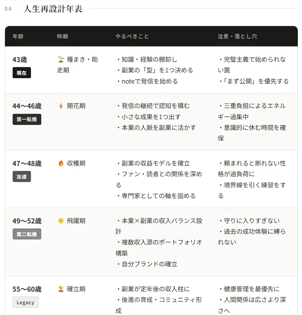Click the age cell 47〜48歳

[27, 164]
